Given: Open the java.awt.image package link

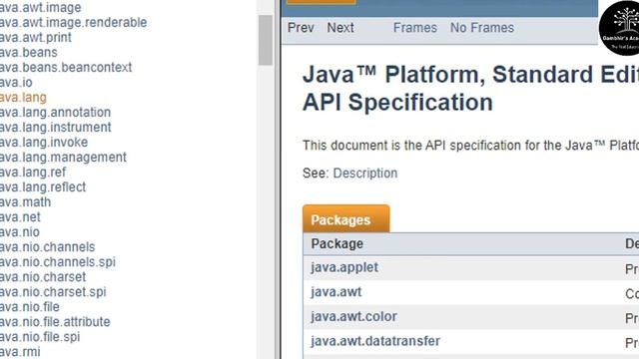Looking at the screenshot, I should [x=40, y=7].
